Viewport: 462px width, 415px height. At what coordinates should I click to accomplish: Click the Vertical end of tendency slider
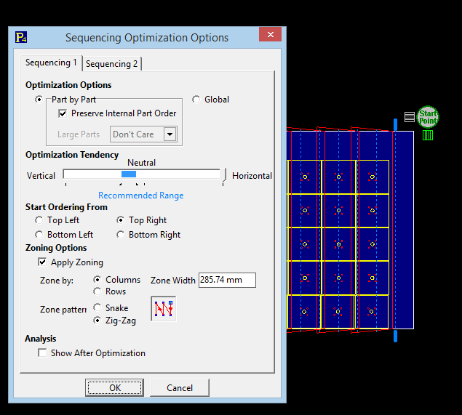point(41,176)
